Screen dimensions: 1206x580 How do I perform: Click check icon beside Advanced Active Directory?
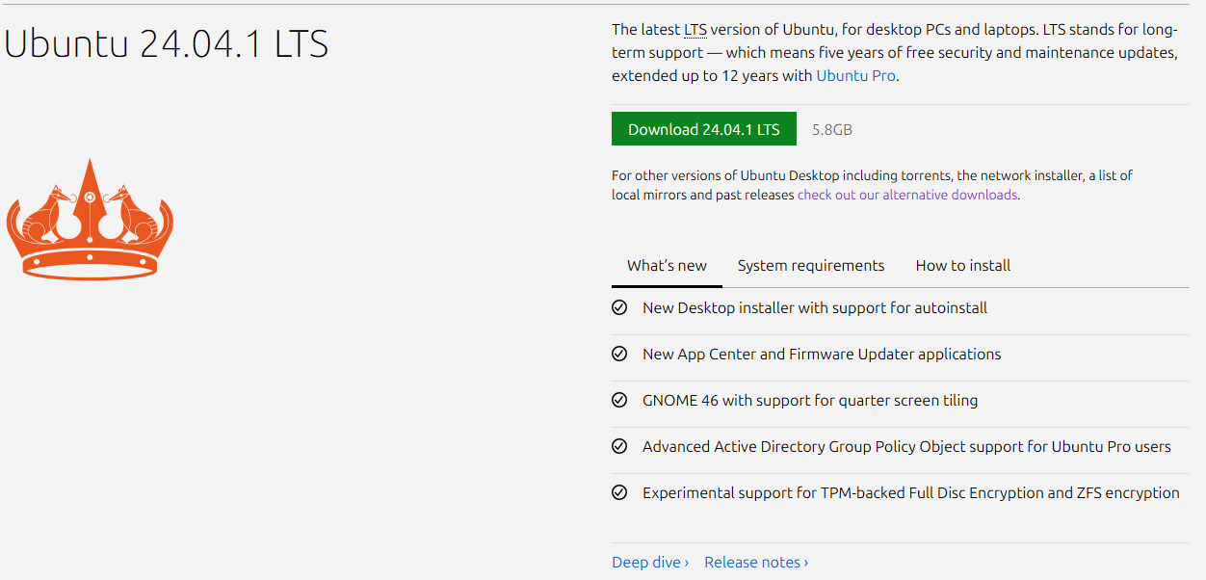click(619, 447)
